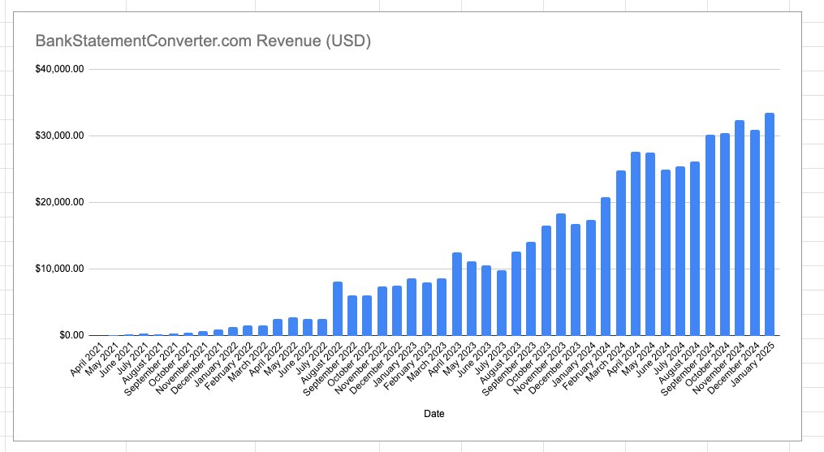Click the February 2023 revenue bar
This screenshot has height=452, width=824.
[427, 309]
